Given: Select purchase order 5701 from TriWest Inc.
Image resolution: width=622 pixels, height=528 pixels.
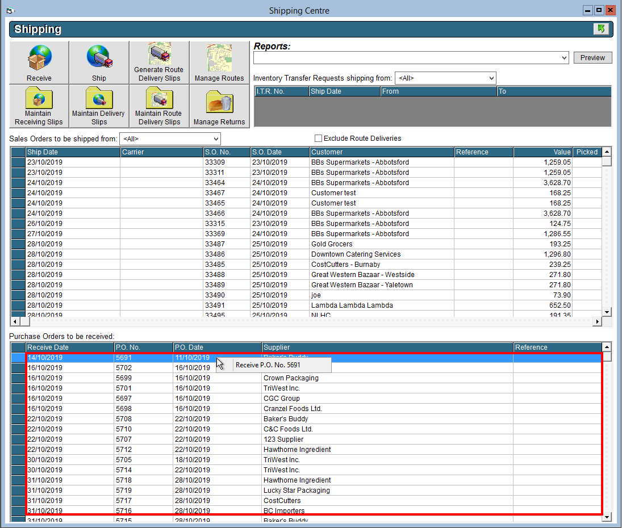Looking at the screenshot, I should pos(306,388).
